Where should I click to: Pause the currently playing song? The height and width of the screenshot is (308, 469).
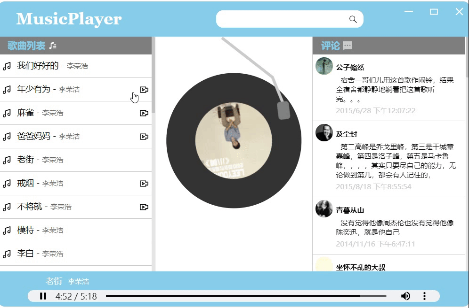[x=43, y=296]
